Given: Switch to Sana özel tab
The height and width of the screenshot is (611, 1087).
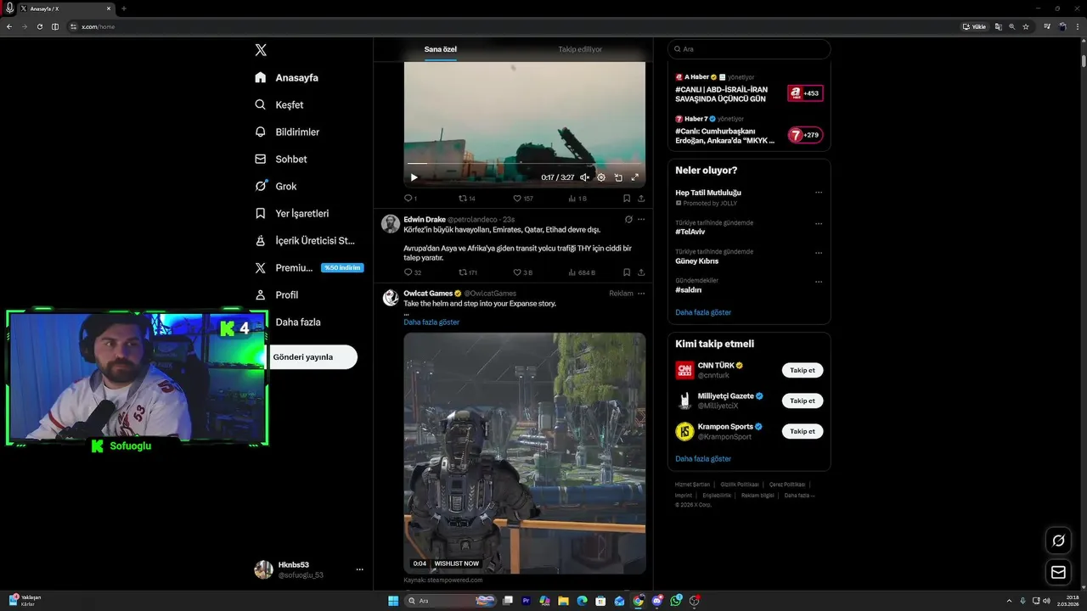Looking at the screenshot, I should coord(441,49).
